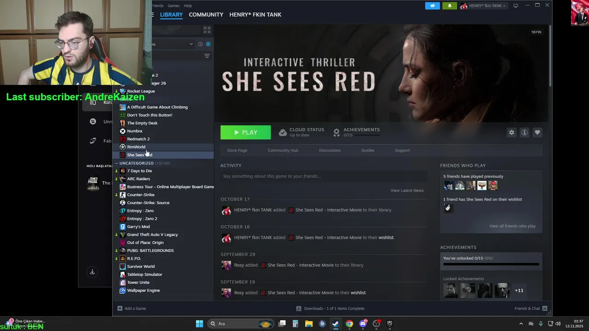
Task: Open the downloads icon in the bottom bar
Action: [x=299, y=308]
